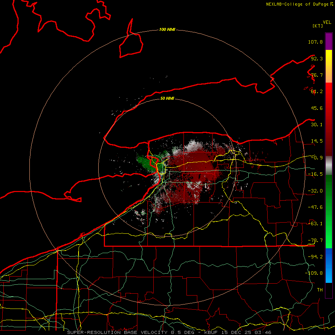Select the 45.6 velocity scale value

point(317,108)
